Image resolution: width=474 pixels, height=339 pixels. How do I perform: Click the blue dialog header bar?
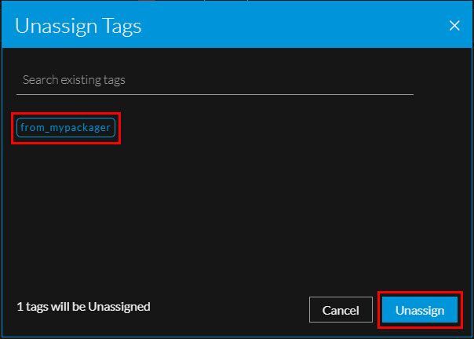(x=275, y=25)
